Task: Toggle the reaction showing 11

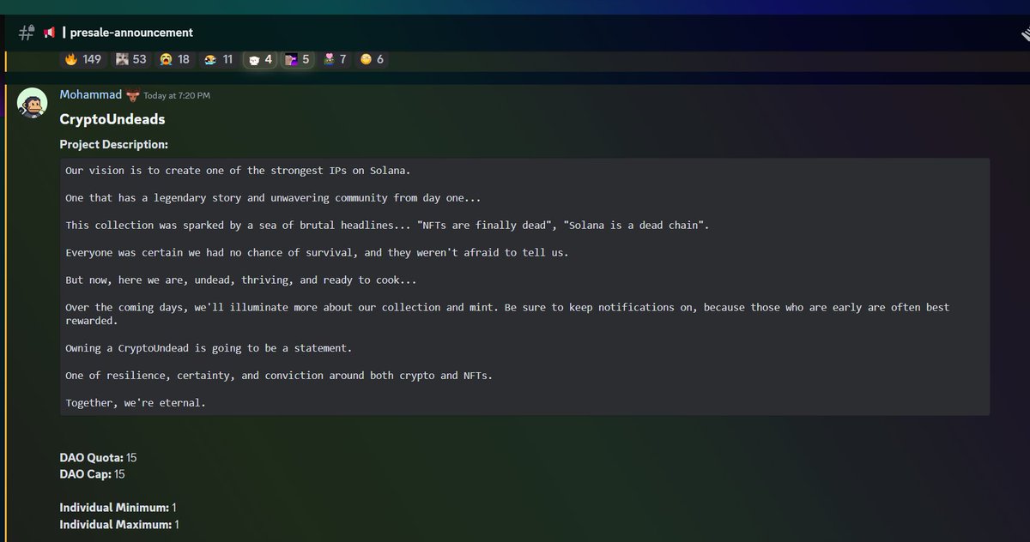Action: click(x=218, y=59)
